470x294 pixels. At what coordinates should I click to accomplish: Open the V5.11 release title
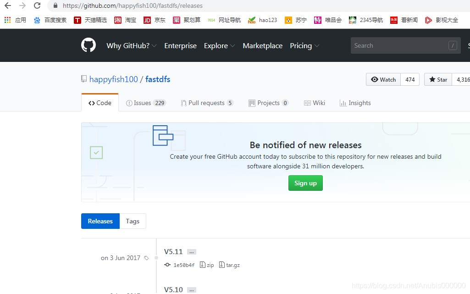[173, 252]
